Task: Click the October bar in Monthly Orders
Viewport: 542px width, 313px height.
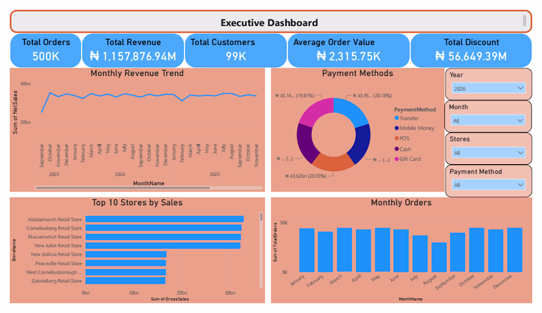Action: [476, 250]
